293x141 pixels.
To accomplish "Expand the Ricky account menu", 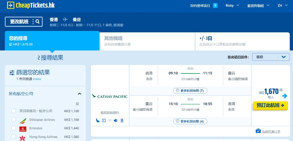I will pyautogui.click(x=232, y=6).
